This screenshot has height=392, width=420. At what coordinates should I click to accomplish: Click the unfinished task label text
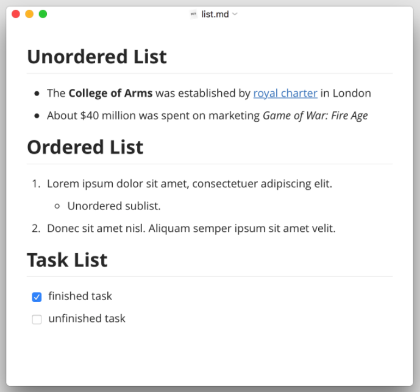pos(87,318)
